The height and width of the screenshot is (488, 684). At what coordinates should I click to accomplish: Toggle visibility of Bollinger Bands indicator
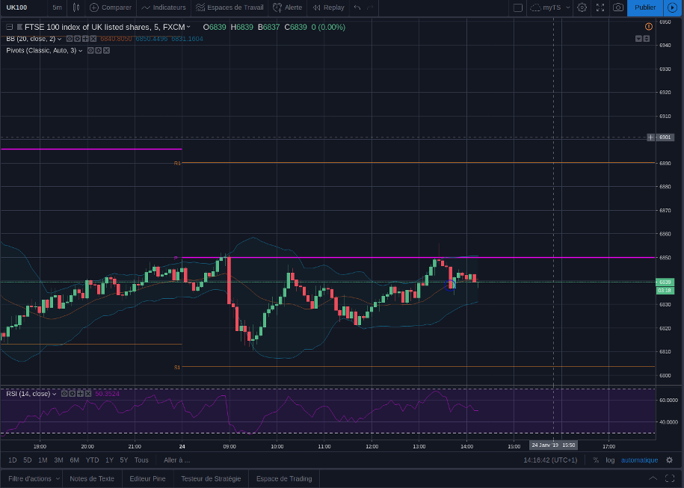69,39
